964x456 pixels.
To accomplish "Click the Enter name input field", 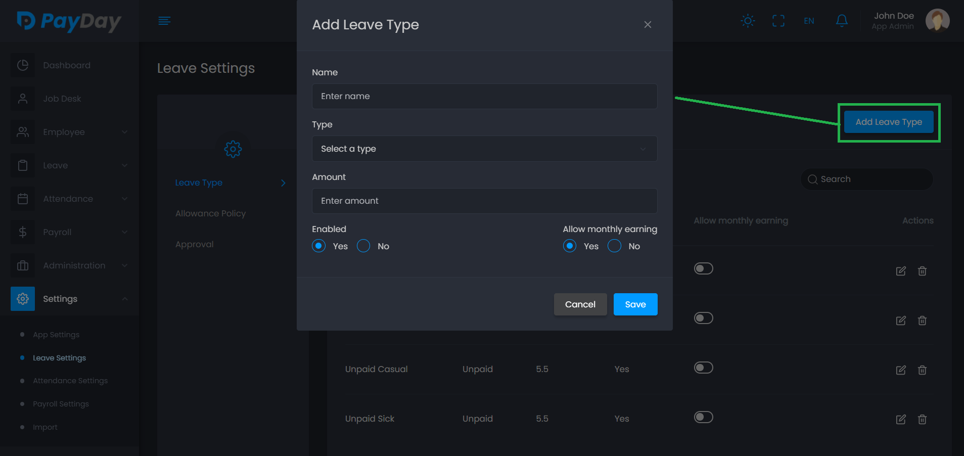I will (484, 96).
